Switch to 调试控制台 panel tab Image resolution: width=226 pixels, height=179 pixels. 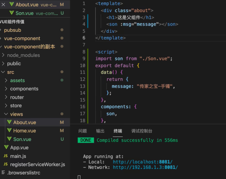142,131
